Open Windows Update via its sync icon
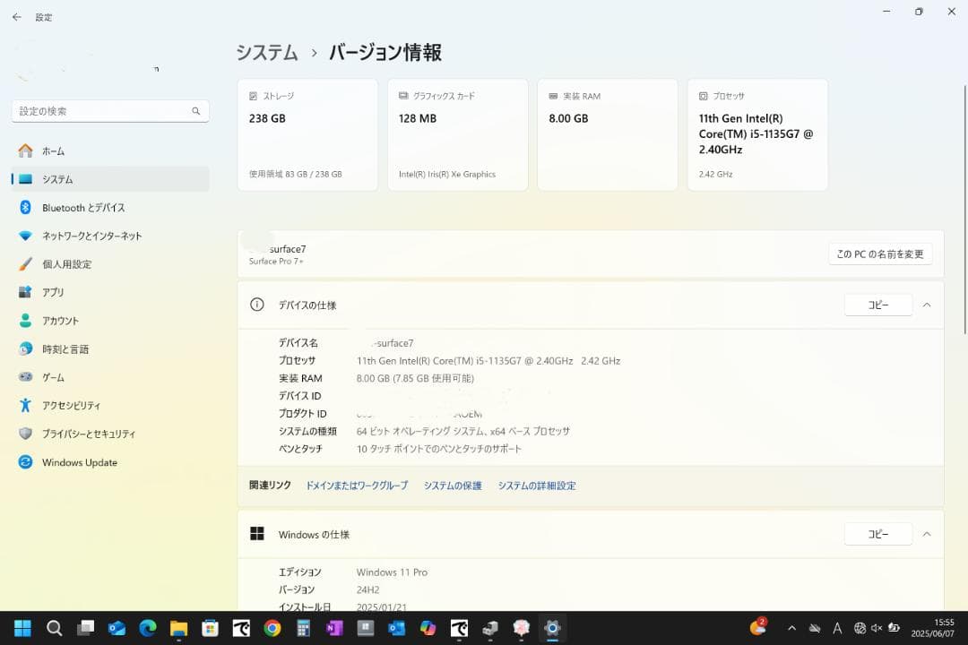This screenshot has width=968, height=645. tap(25, 461)
